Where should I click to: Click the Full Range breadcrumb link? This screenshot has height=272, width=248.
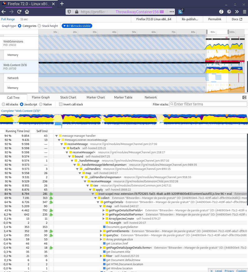pyautogui.click(x=8, y=19)
